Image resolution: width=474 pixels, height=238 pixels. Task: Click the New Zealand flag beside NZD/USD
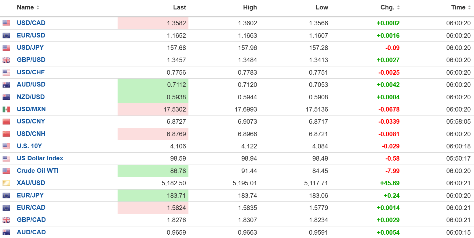tap(6, 97)
